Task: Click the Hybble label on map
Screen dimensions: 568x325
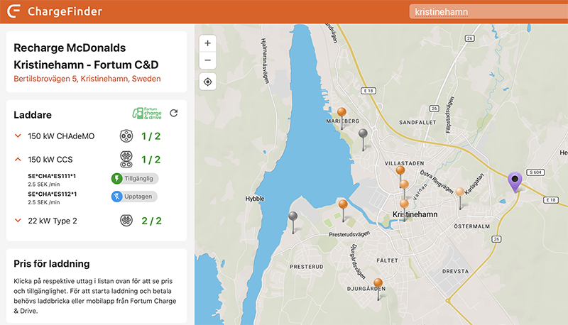Action: tap(255, 199)
